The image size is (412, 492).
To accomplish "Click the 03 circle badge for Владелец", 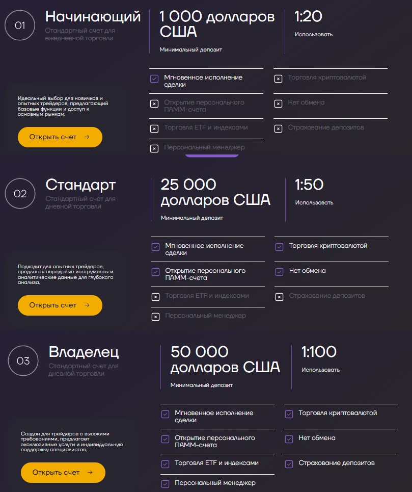I will (23, 361).
